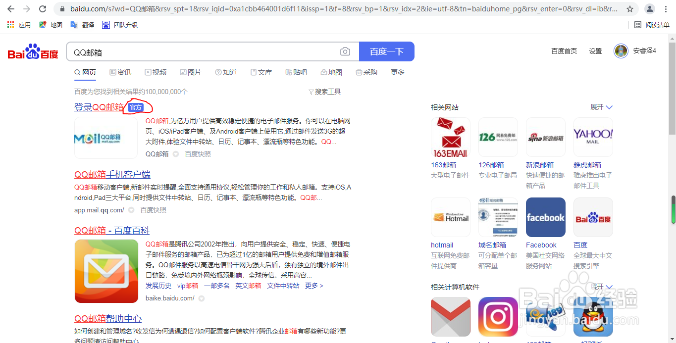676x343 pixels.
Task: Switch to the 视频 tab
Action: pos(156,72)
